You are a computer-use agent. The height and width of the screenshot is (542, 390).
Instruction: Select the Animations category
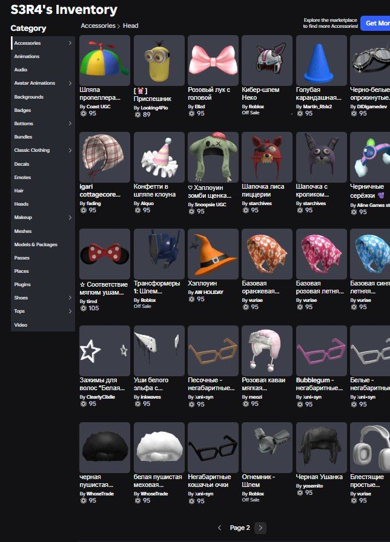27,56
